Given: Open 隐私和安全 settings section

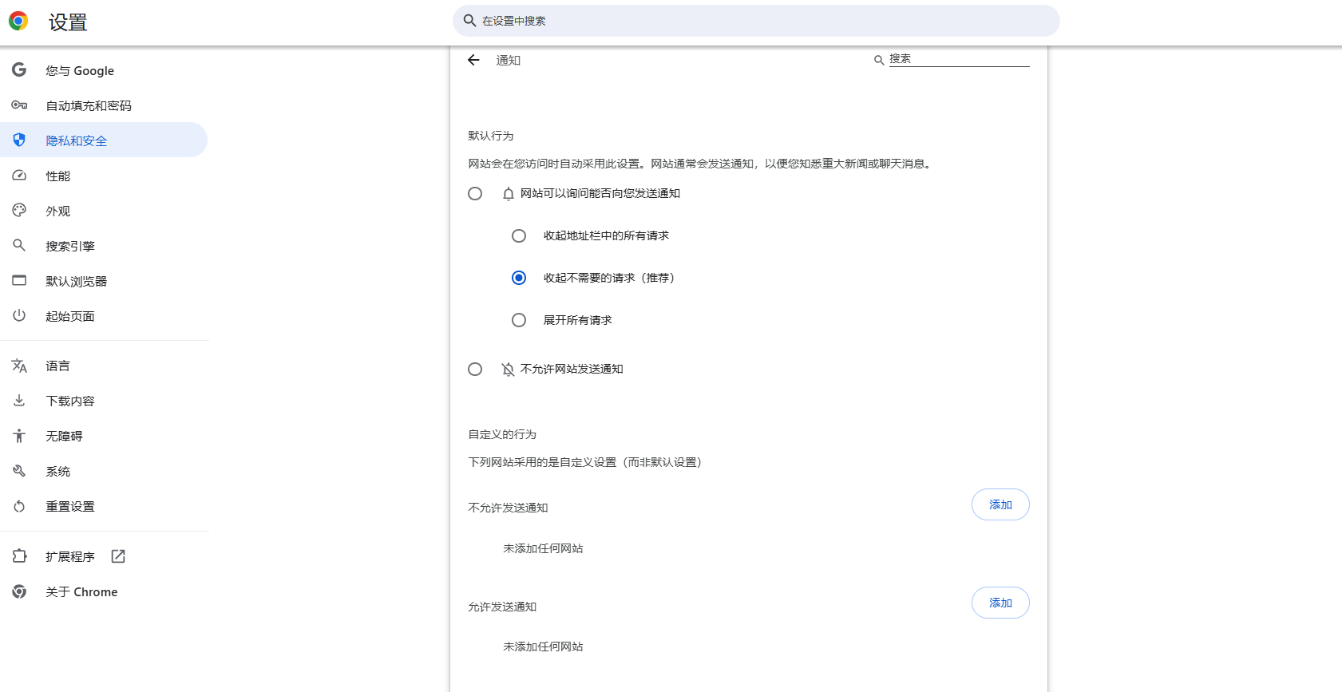Looking at the screenshot, I should click(x=104, y=140).
